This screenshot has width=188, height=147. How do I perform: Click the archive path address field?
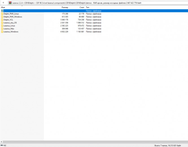[x=98, y=3]
